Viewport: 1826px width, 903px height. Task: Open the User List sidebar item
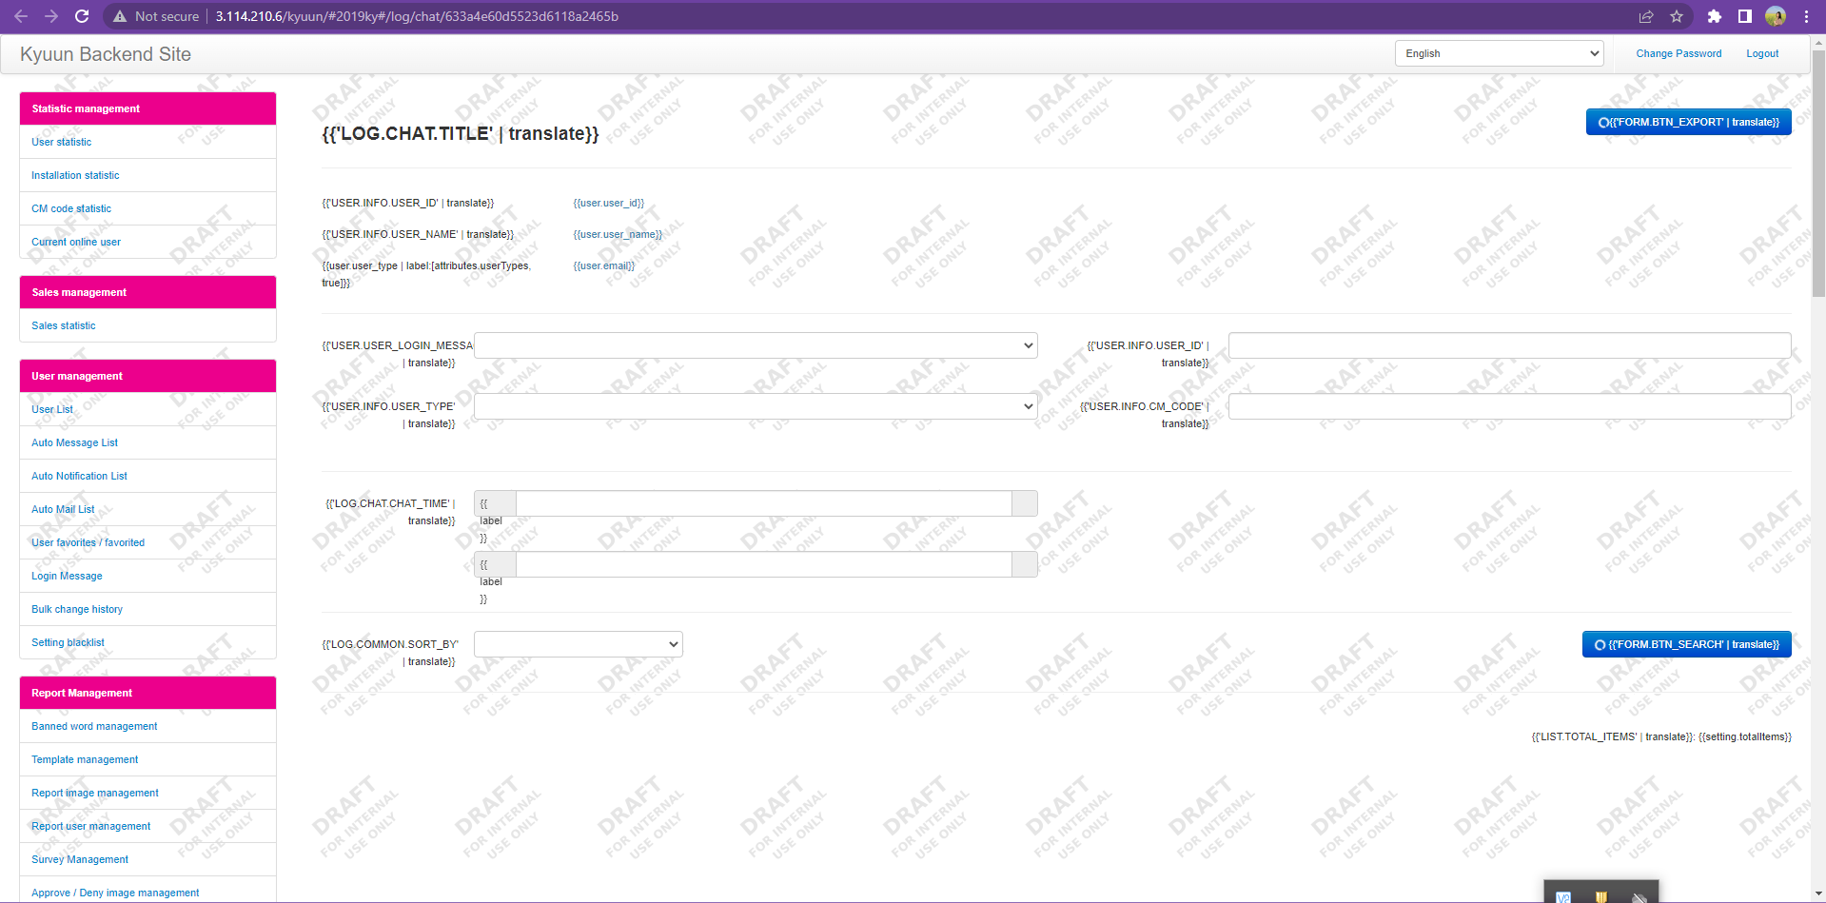(52, 409)
